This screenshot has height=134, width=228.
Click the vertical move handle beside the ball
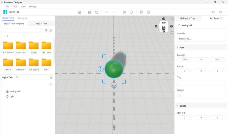point(101,69)
